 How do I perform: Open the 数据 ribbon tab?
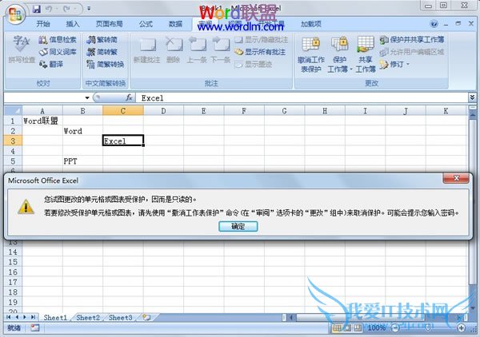(x=175, y=24)
